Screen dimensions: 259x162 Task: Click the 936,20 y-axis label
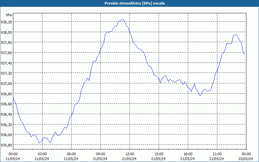[x=6, y=124]
